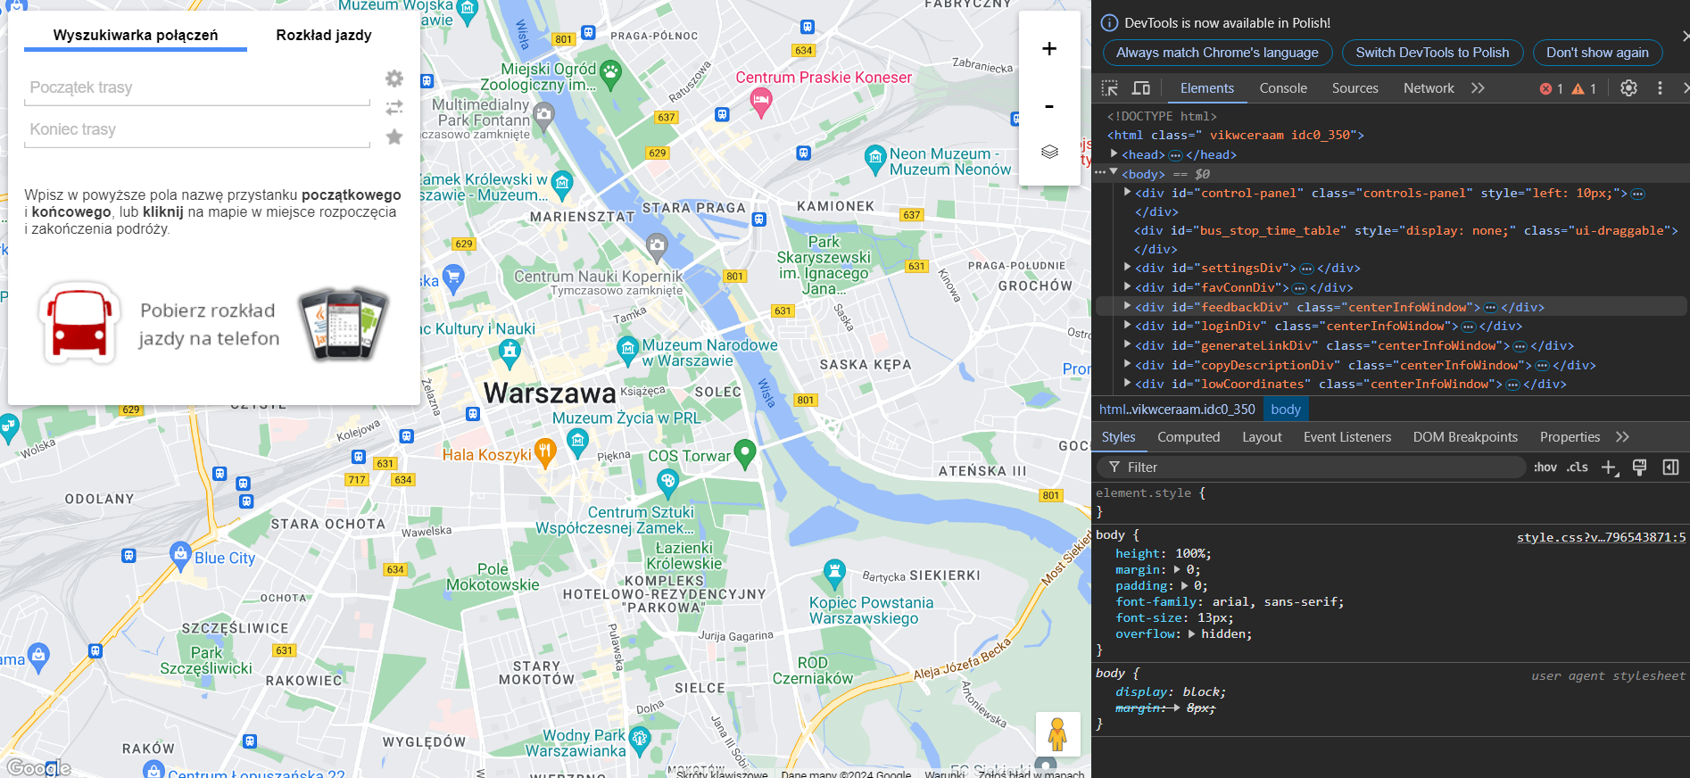
Task: Open favorite connections star icon
Action: 394,137
